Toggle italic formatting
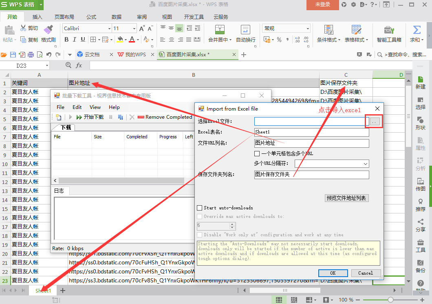 coord(75,40)
